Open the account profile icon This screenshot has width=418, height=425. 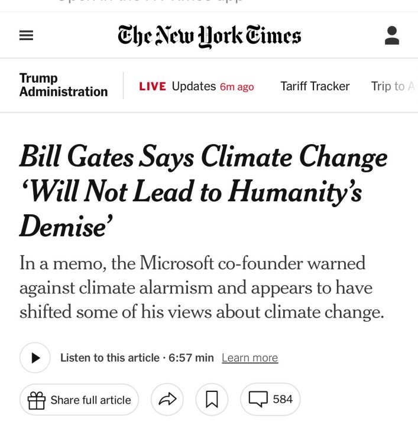[391, 35]
